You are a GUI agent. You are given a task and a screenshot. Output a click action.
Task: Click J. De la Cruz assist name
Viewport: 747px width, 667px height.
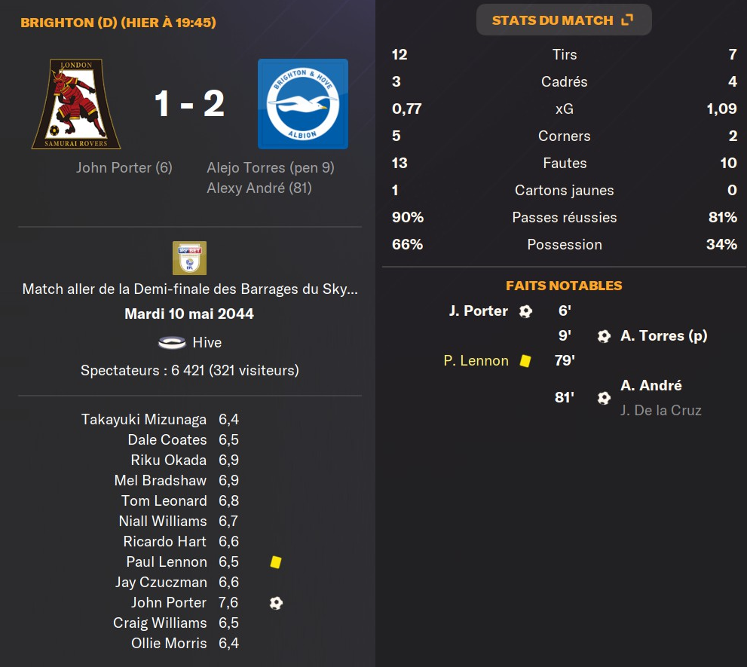pos(660,411)
